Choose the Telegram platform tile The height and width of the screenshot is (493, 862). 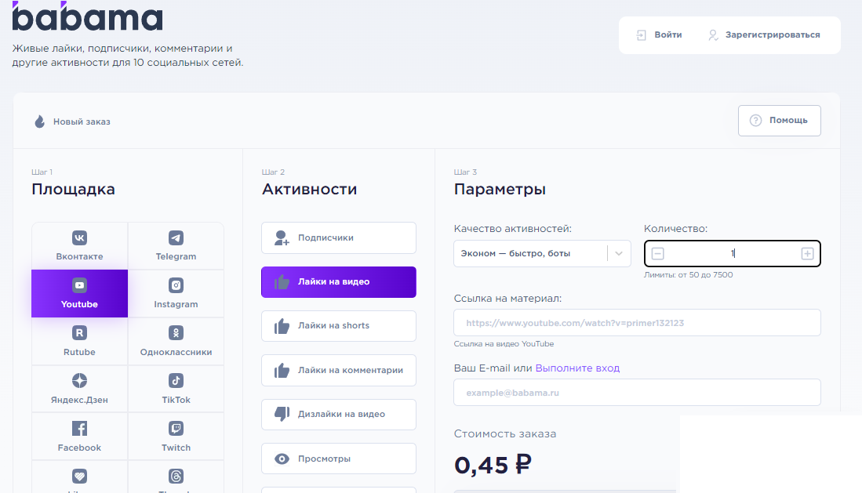click(x=176, y=245)
